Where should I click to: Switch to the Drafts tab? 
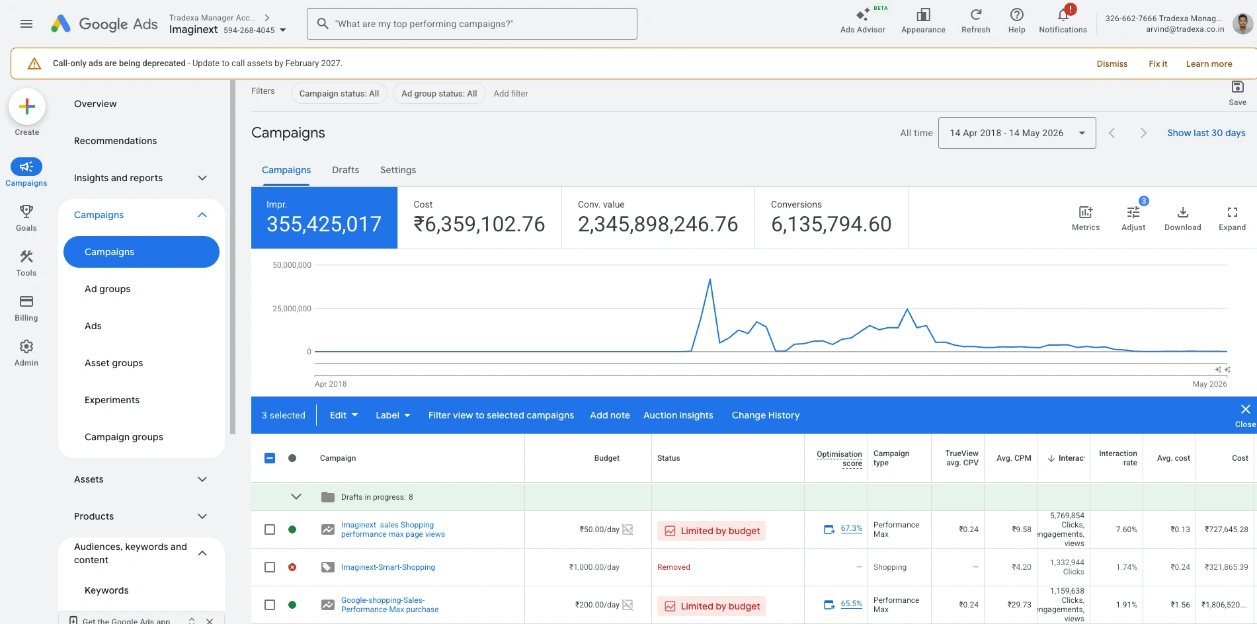pyautogui.click(x=345, y=170)
